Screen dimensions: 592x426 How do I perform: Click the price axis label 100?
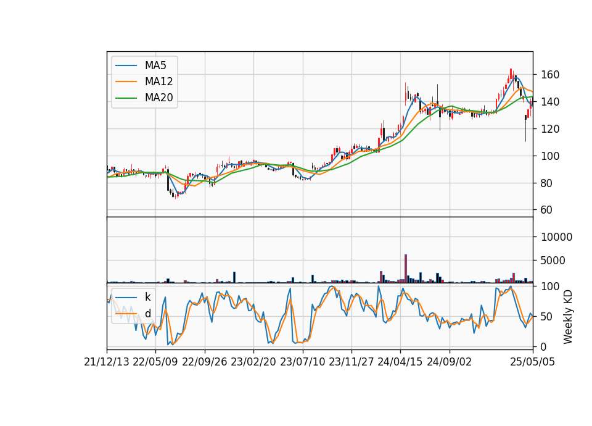click(x=550, y=156)
